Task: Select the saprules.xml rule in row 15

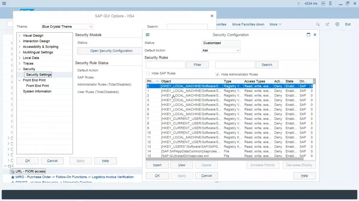Action: coord(229,156)
